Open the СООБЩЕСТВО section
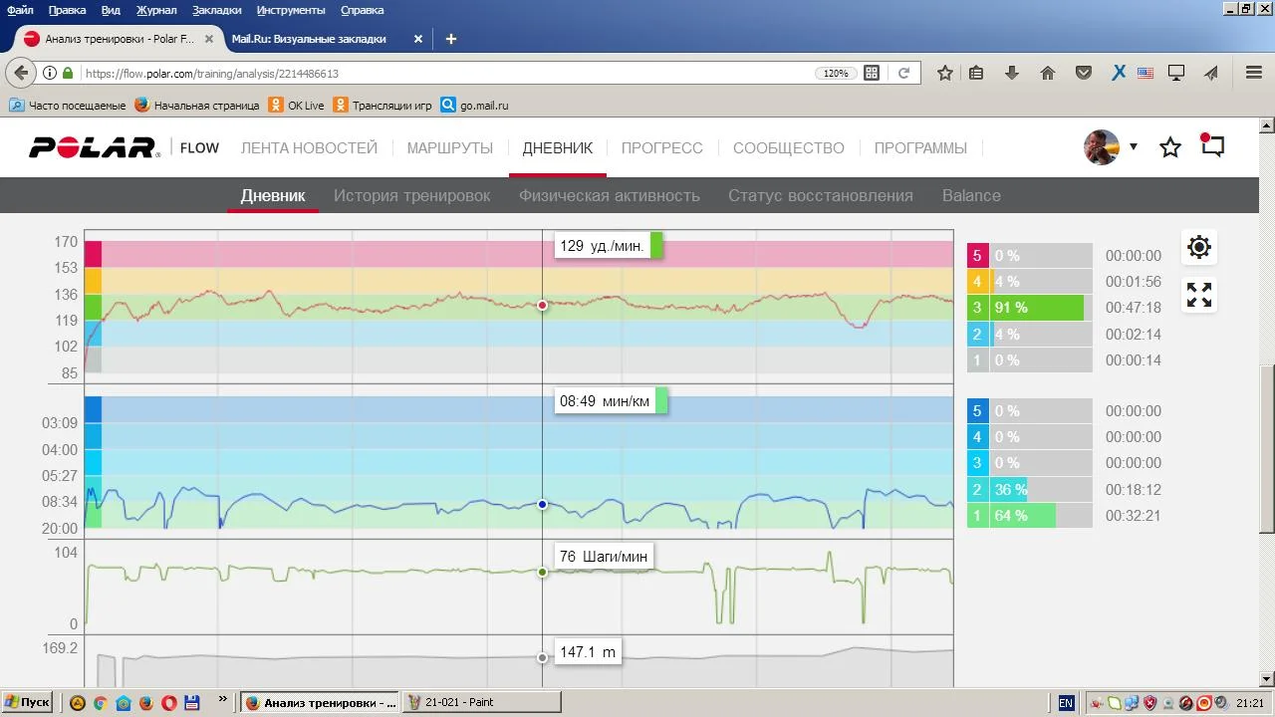 (x=789, y=147)
